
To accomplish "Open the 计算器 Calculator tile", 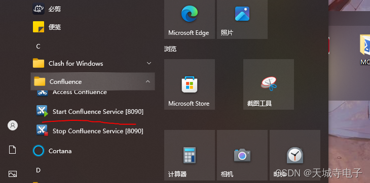I will coord(190,155).
